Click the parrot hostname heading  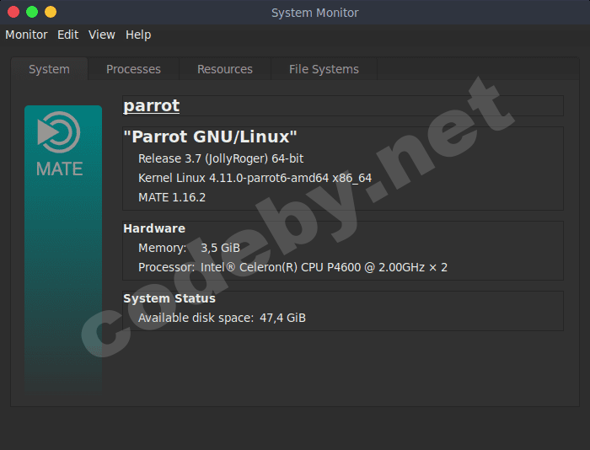[151, 105]
